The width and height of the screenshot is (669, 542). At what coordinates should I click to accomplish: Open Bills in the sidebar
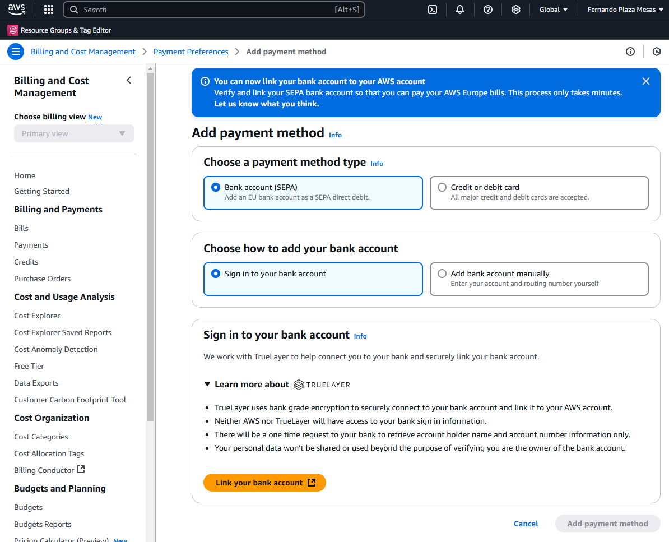(21, 228)
